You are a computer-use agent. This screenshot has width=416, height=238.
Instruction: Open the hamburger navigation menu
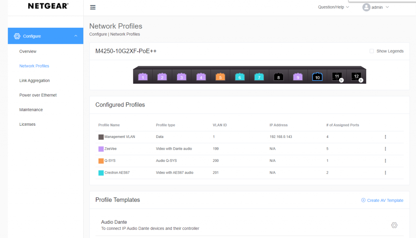pyautogui.click(x=93, y=7)
